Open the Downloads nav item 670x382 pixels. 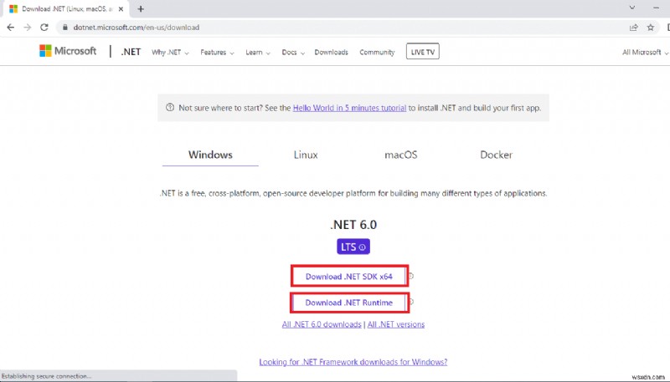coord(331,53)
